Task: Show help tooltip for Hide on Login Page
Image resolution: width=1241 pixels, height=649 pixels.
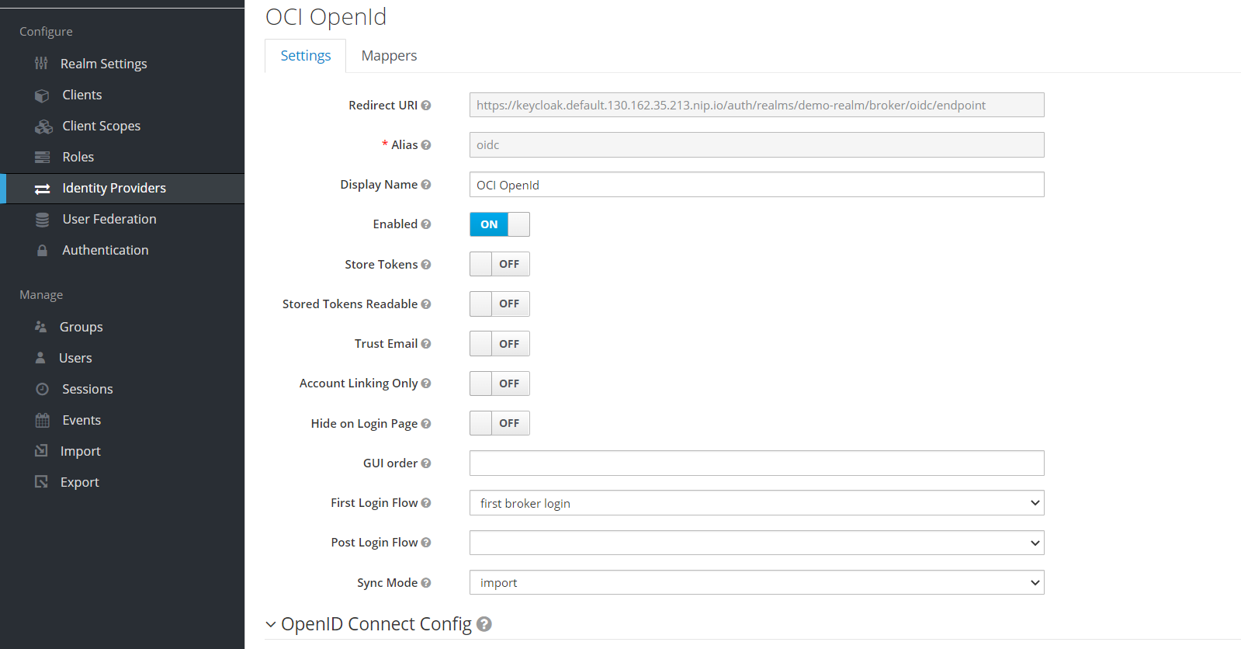Action: point(426,424)
